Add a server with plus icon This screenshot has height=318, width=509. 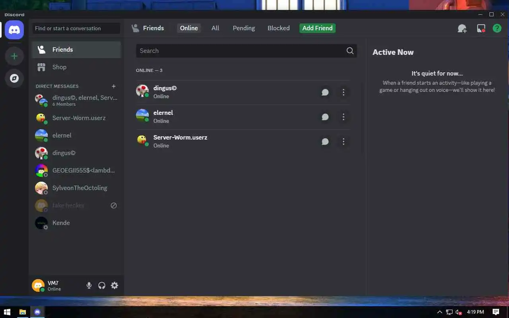pos(14,56)
